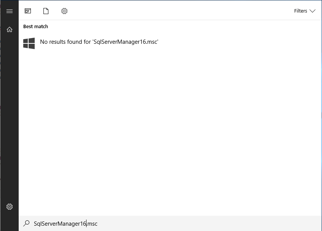The width and height of the screenshot is (322, 231).
Task: Expand the Filters dropdown
Action: click(x=304, y=11)
